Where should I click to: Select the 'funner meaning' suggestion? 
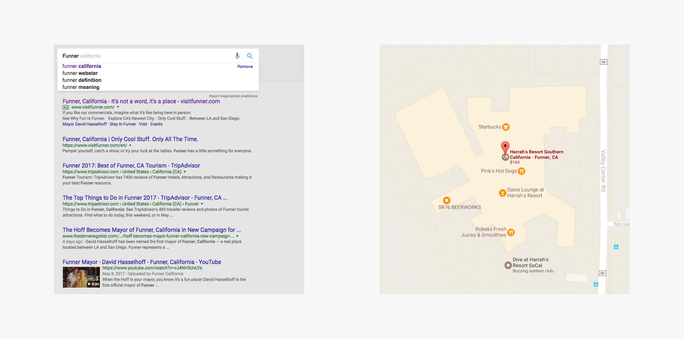[x=81, y=87]
